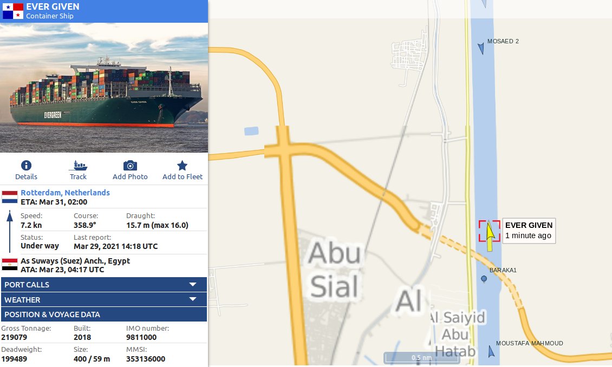The height and width of the screenshot is (367, 612).
Task: Expand the PORT CALLS section arrow
Action: [193, 285]
